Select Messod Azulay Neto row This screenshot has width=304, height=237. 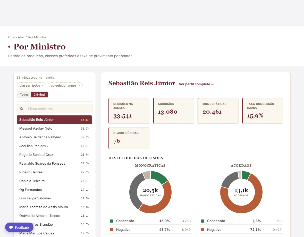tap(54, 129)
